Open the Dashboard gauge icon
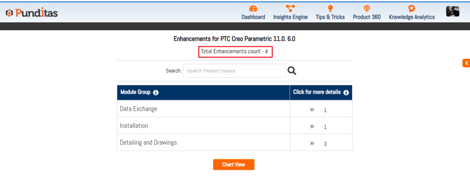 [253, 9]
